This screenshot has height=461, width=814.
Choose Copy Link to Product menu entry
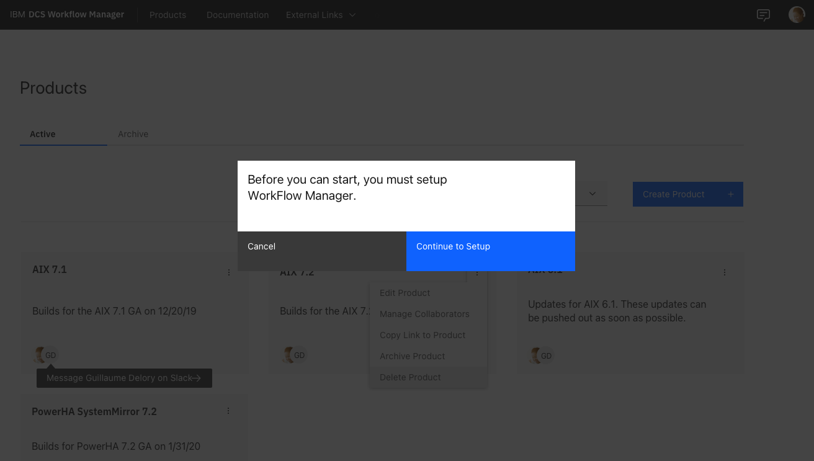(x=428, y=335)
